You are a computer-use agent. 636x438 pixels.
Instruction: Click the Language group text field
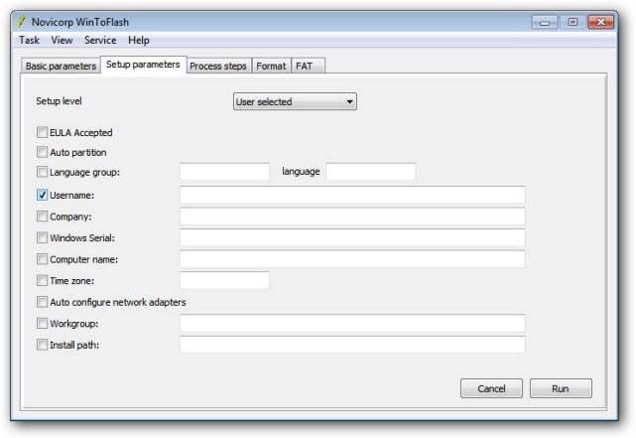[224, 172]
